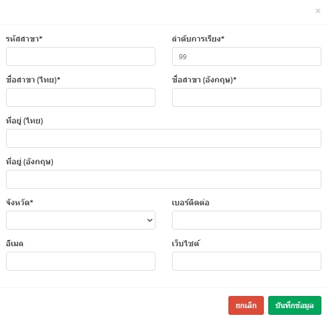The height and width of the screenshot is (322, 328).
Task: Focus the ที่อยู่ (อังกฤษ) address field
Action: pos(164,179)
